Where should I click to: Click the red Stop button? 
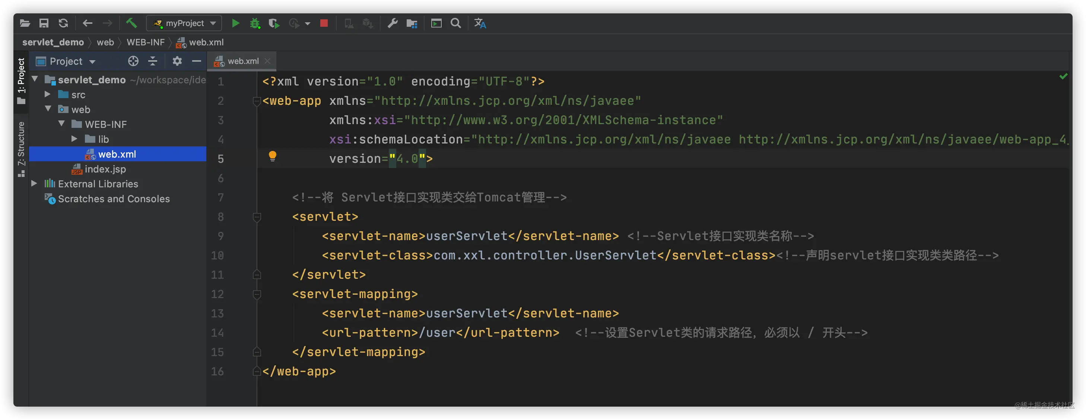click(x=324, y=23)
